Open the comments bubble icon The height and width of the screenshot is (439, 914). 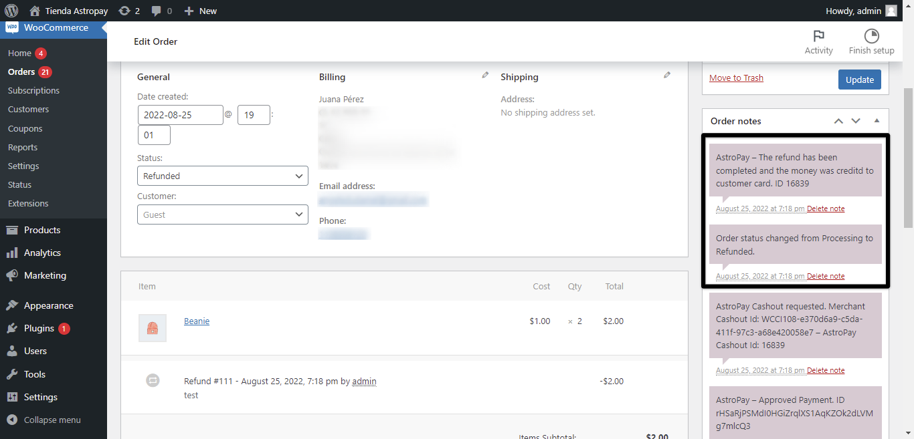coord(161,11)
